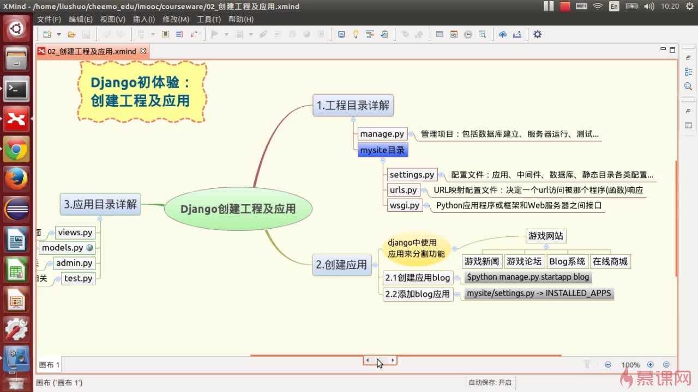Select the models.py topic
698x392 pixels.
67,248
